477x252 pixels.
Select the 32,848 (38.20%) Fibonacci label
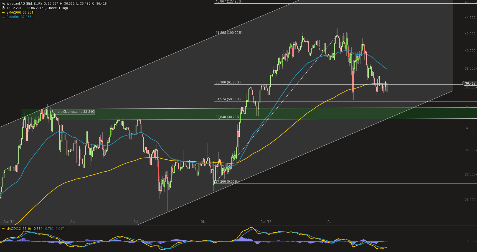click(x=228, y=117)
